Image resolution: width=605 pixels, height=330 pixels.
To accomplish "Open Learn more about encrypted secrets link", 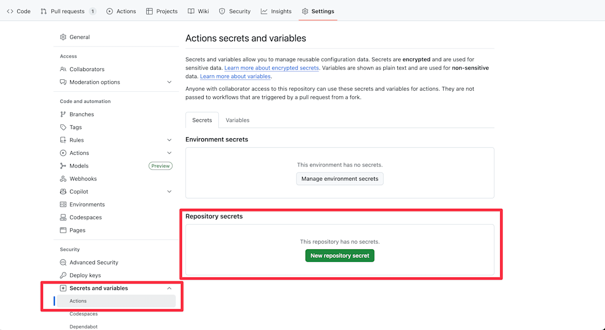I will tap(272, 68).
